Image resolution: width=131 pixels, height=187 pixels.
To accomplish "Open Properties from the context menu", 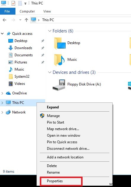I will point(75,181).
